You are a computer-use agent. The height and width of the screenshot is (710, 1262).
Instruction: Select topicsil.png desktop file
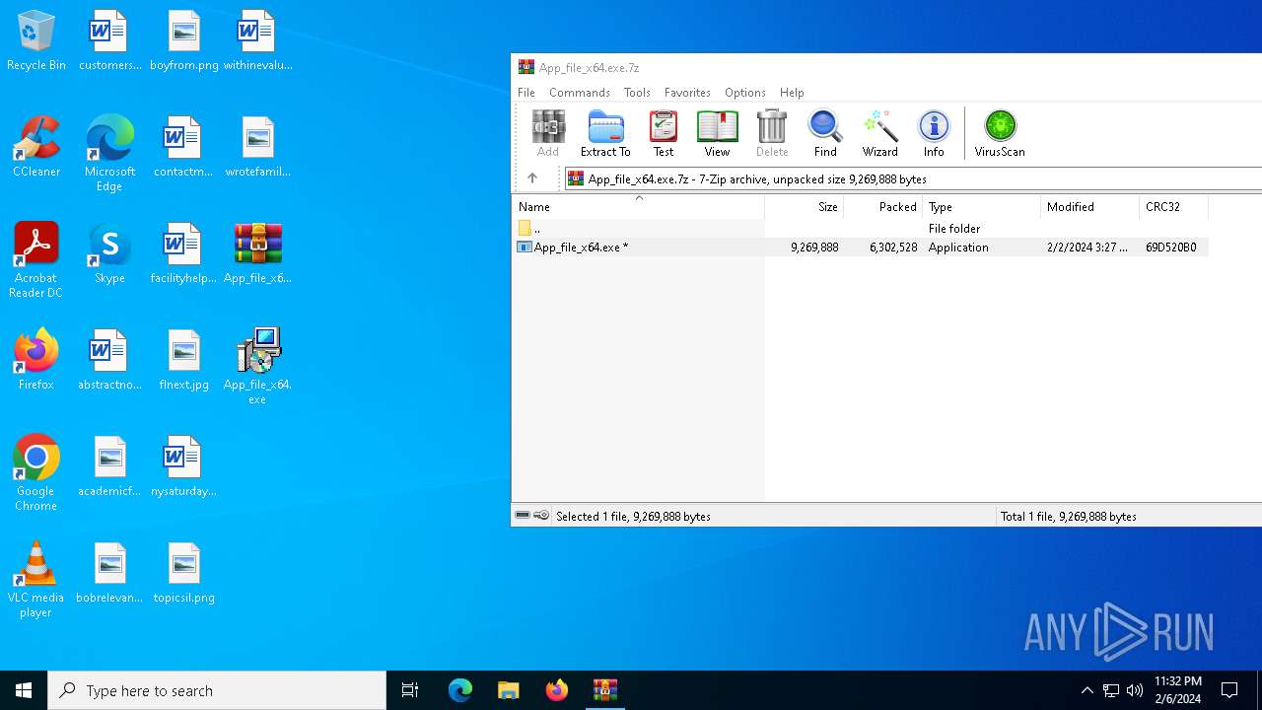(x=183, y=573)
